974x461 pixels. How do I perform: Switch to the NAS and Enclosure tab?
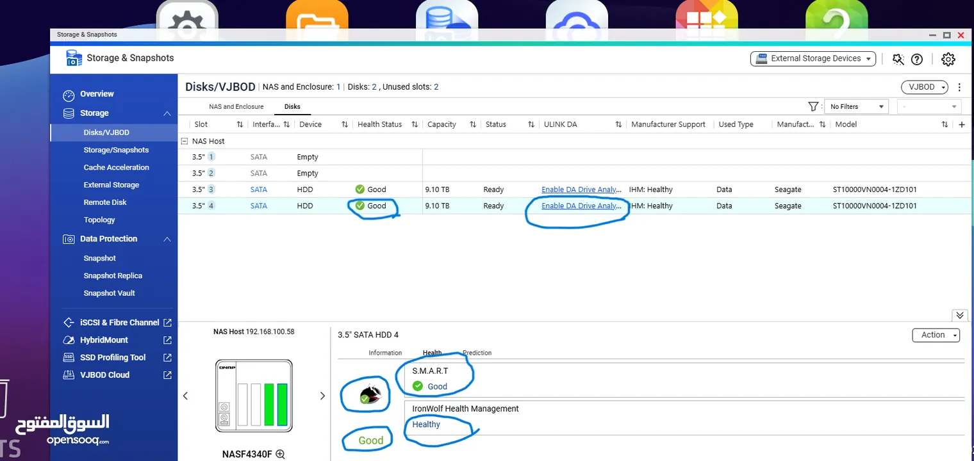[x=236, y=106]
